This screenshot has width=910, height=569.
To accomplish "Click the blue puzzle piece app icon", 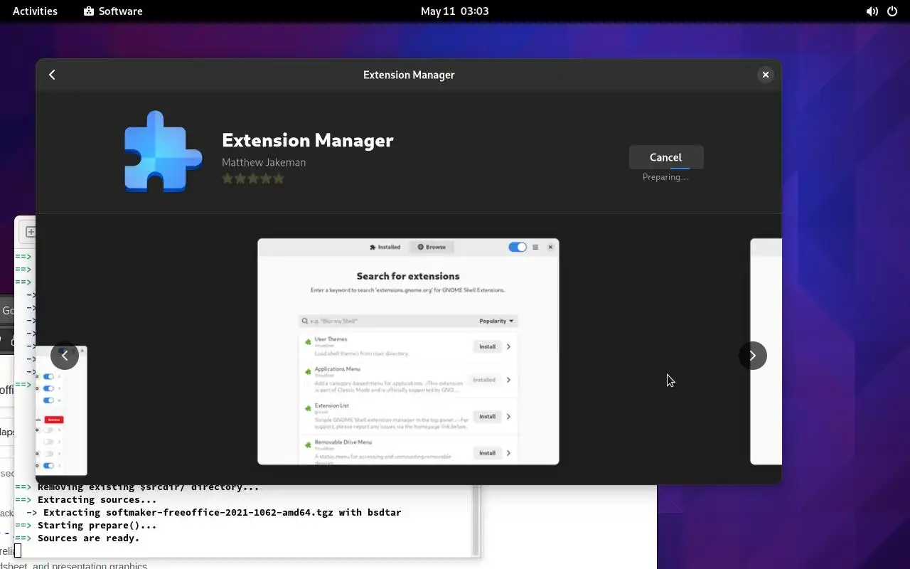I will click(x=164, y=151).
